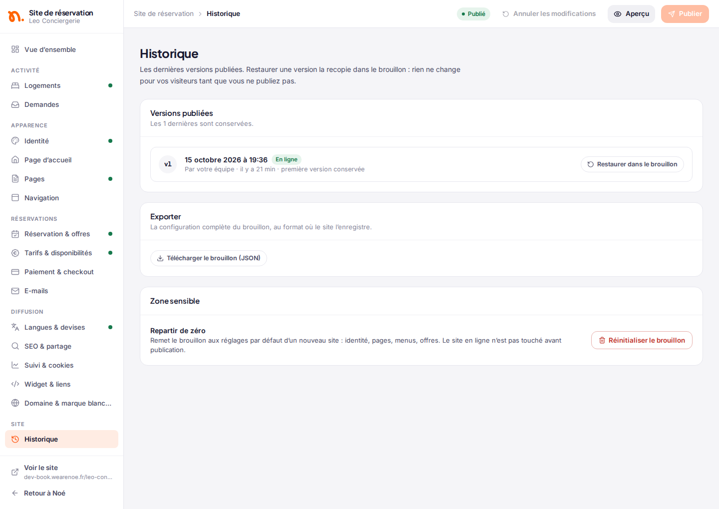Screen dimensions: 719x509
Task: Click the Tarifs & disponibilités euro icon
Action: point(15,253)
